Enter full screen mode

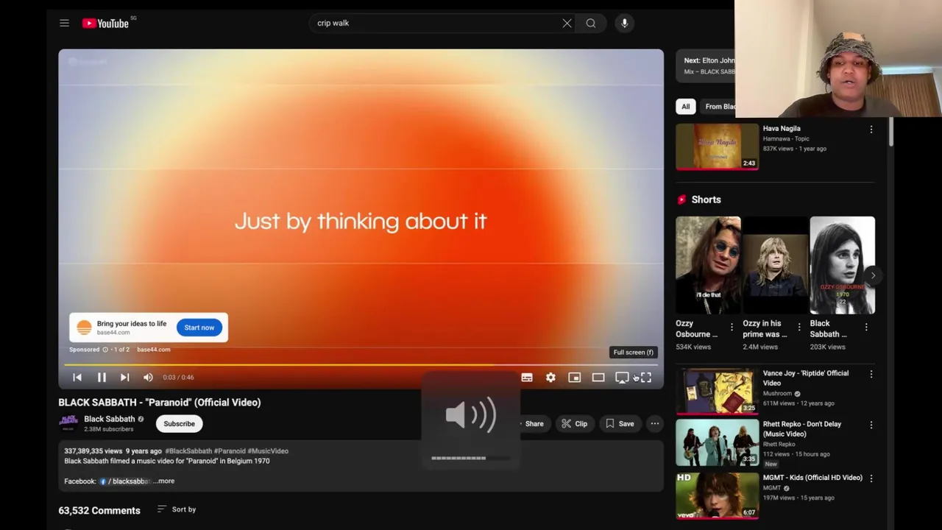click(645, 378)
